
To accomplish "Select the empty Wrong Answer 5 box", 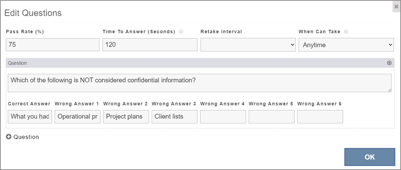I will 271,117.
